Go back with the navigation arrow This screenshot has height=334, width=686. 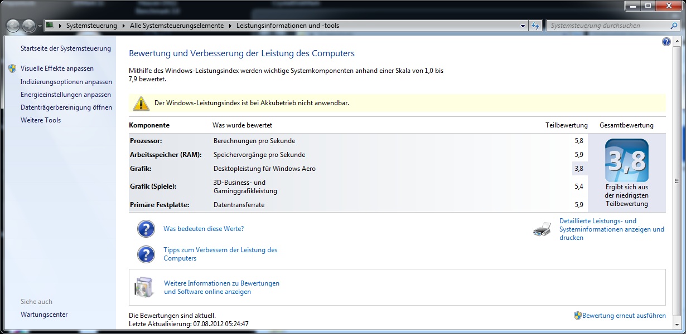pos(13,26)
